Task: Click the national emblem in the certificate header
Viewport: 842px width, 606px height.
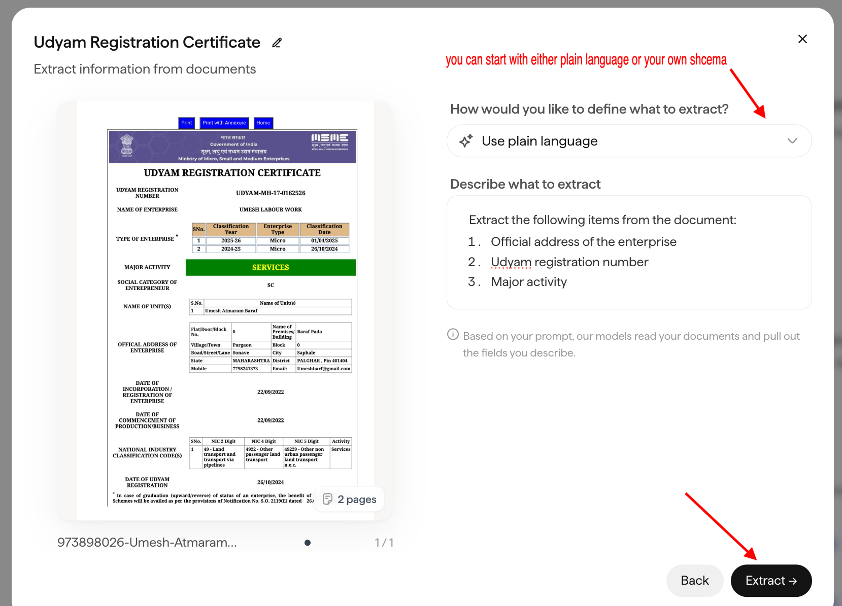Action: pos(126,146)
